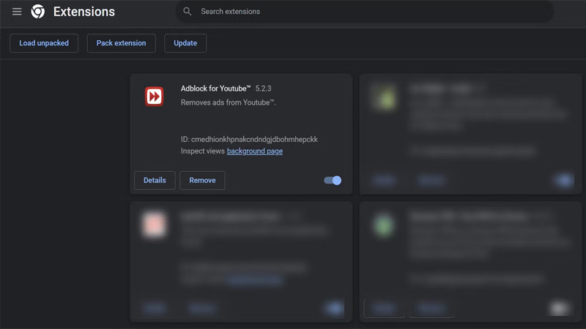586x329 pixels.
Task: Open the background page inspect link
Action: coord(254,151)
